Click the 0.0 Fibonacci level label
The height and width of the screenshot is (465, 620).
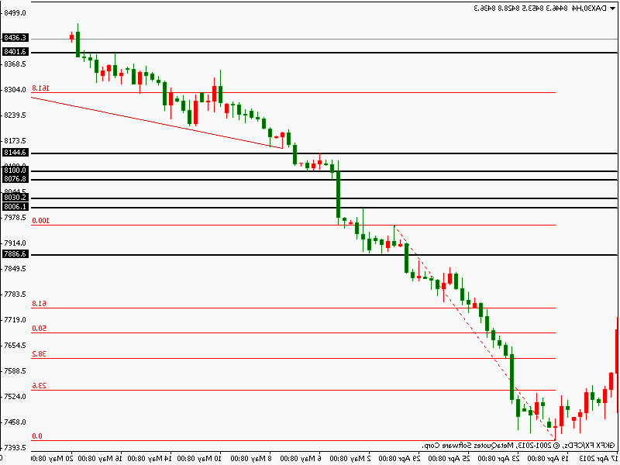[37, 436]
